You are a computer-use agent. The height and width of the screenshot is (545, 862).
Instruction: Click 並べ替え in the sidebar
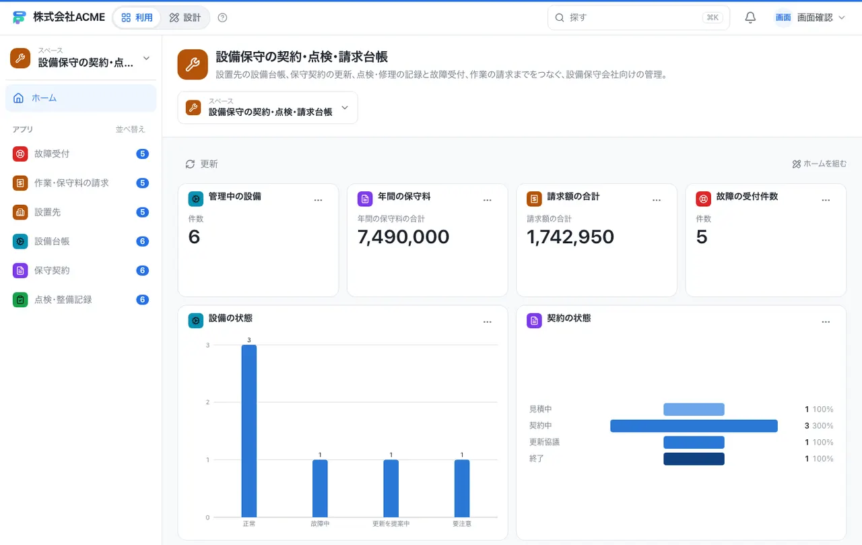[x=130, y=129]
